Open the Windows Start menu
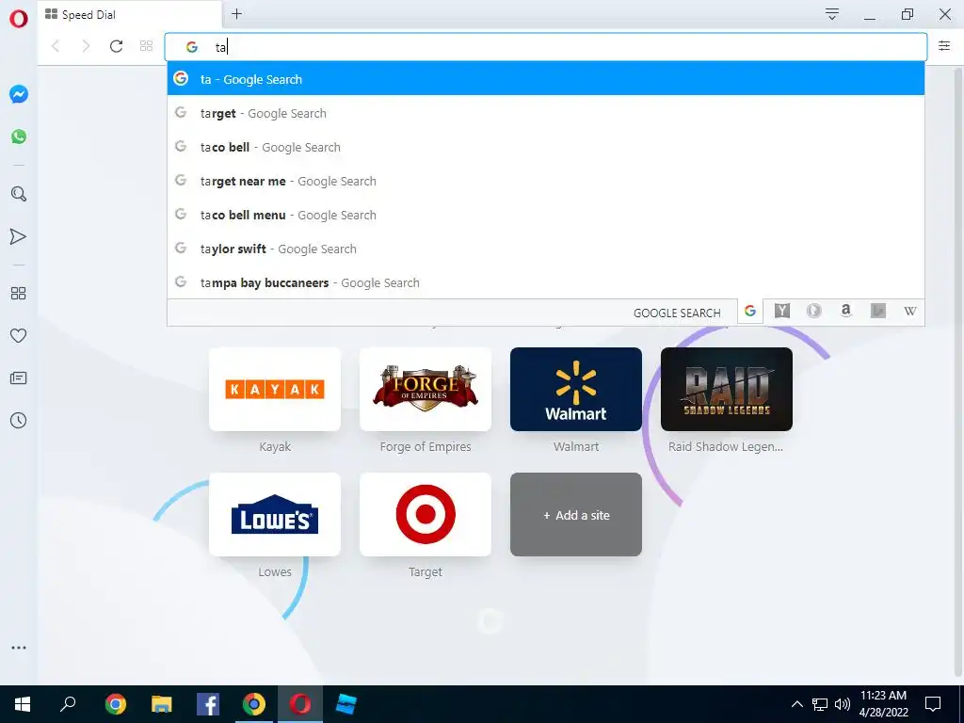The image size is (964, 723). (x=23, y=704)
